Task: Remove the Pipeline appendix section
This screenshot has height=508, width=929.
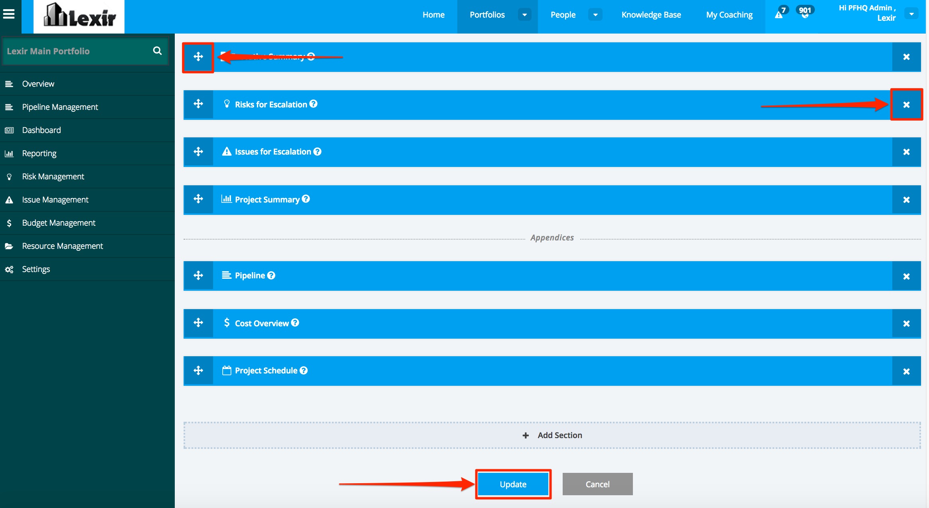Action: click(906, 276)
